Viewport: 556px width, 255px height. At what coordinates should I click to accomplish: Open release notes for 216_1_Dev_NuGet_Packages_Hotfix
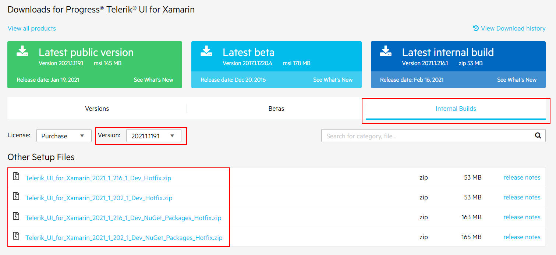pos(522,217)
